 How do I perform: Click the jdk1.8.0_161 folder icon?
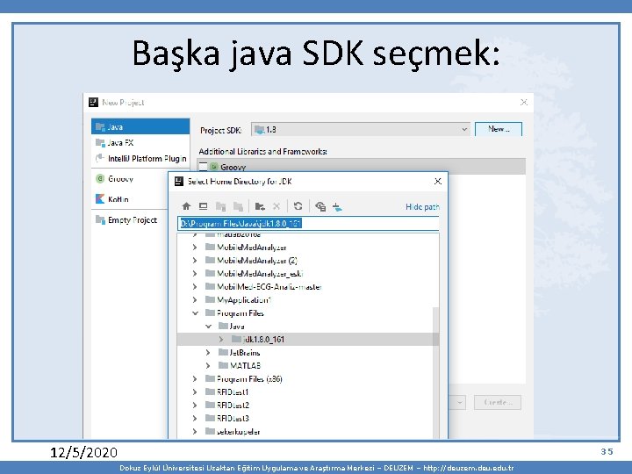(x=237, y=339)
